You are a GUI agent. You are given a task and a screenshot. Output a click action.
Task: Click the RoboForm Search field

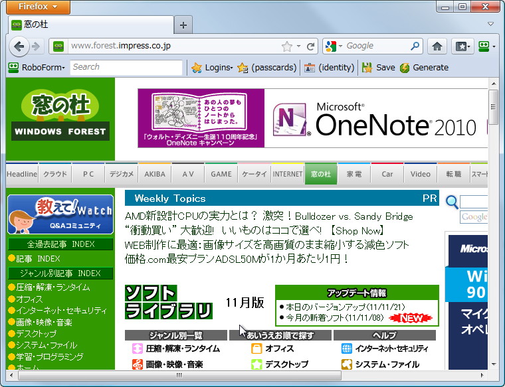[126, 67]
